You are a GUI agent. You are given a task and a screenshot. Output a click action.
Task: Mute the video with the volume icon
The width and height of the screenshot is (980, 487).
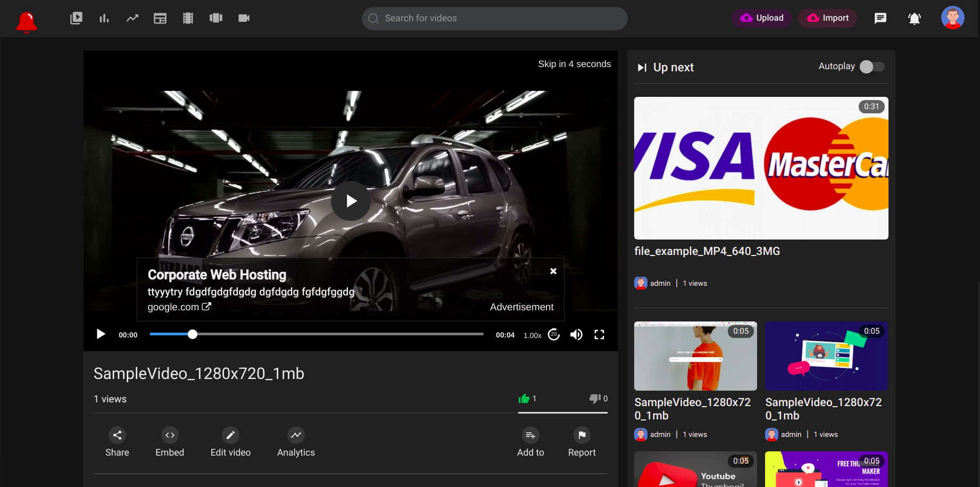pos(576,334)
